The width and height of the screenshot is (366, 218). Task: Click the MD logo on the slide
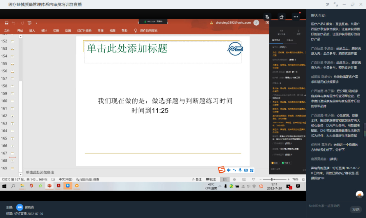(x=235, y=49)
